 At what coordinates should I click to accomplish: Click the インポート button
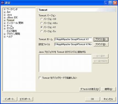(10, 99)
